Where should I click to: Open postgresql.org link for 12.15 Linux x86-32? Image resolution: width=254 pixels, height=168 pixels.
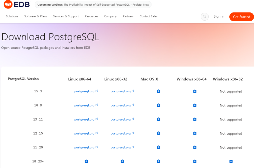click(122, 134)
